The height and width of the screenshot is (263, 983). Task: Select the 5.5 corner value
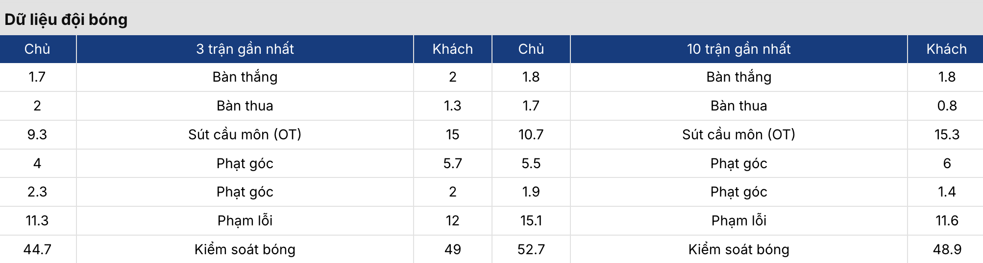coord(531,163)
